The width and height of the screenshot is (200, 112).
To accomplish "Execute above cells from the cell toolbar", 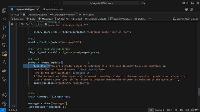I will pyautogui.click(x=27, y=24).
